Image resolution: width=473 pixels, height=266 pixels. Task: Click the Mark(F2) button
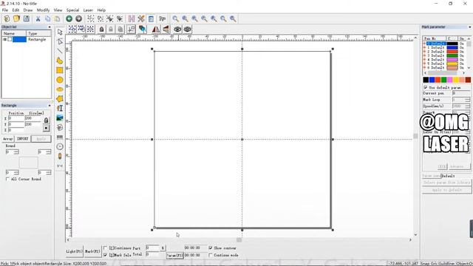tap(92, 251)
